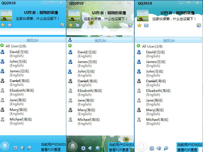
Task: Click the star icon in the ID9002 window
Action: coord(139,25)
